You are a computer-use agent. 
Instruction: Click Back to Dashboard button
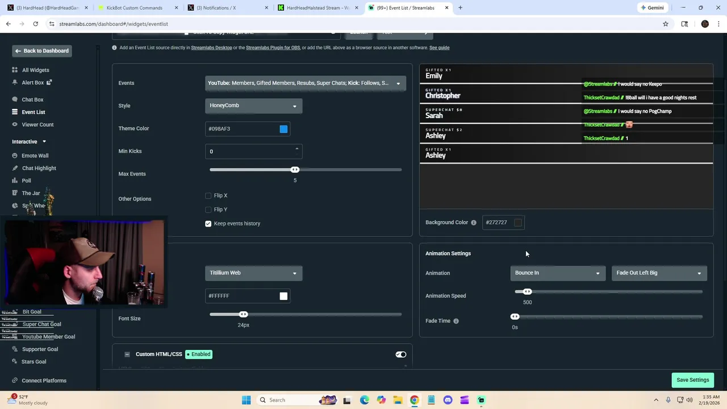pyautogui.click(x=41, y=51)
